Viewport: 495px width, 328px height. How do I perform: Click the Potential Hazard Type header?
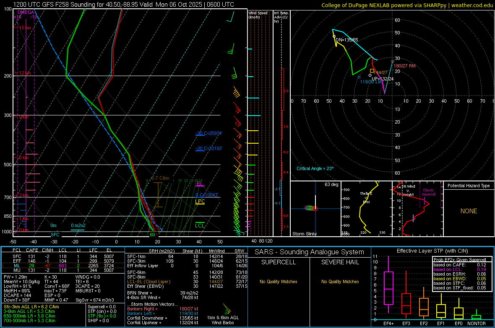point(469,186)
